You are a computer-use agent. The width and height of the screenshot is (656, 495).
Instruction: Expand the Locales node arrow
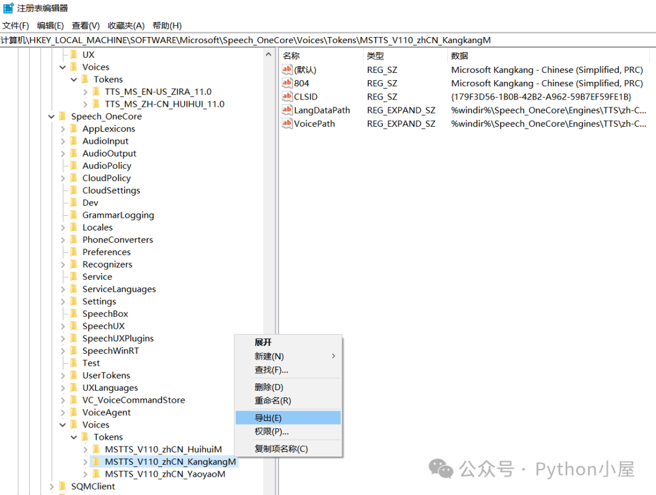(63, 227)
